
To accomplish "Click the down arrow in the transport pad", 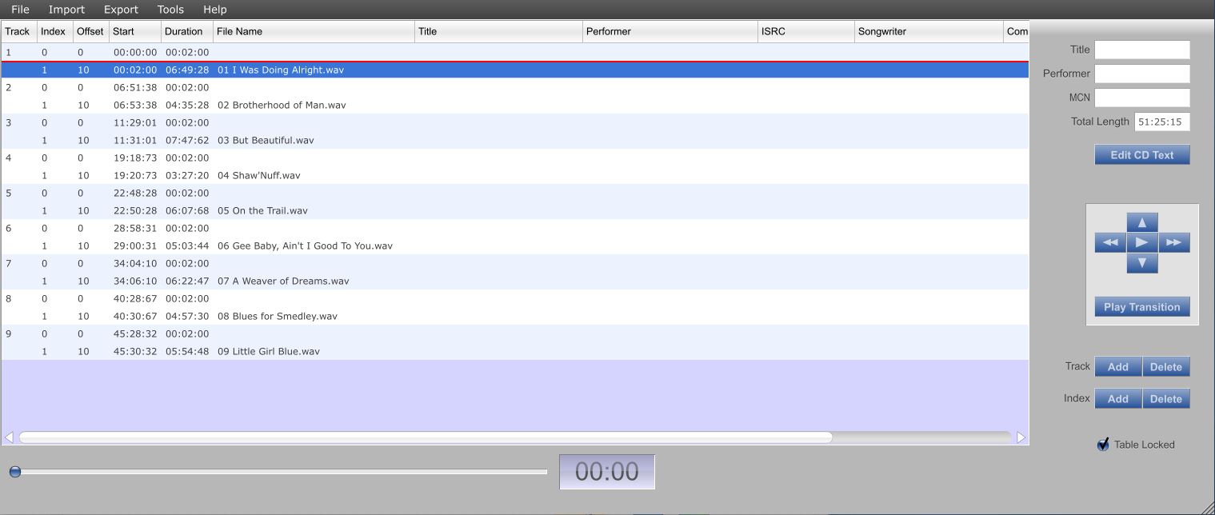I will tap(1141, 262).
